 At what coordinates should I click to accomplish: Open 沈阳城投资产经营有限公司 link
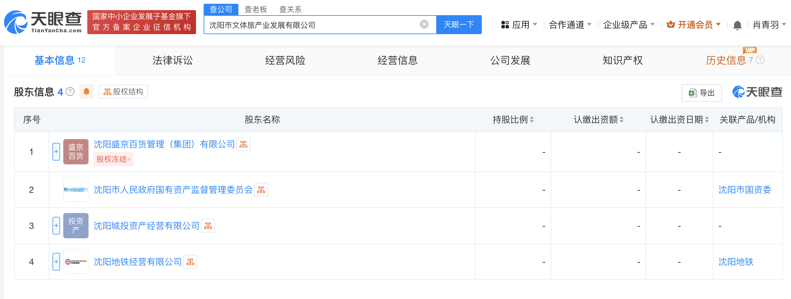tap(147, 226)
